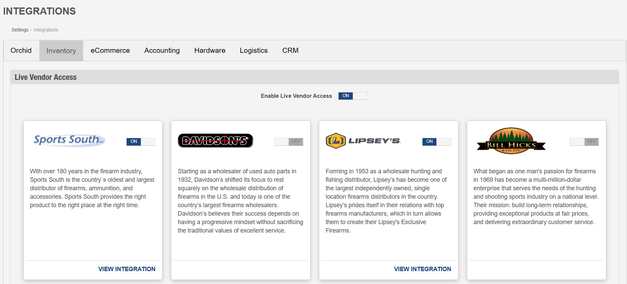Turn on the Davidson's integration switch
The width and height of the screenshot is (627, 284).
[289, 141]
